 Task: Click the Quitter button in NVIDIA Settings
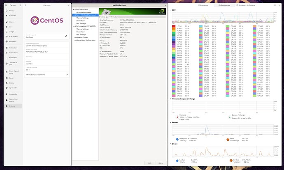tap(161, 163)
